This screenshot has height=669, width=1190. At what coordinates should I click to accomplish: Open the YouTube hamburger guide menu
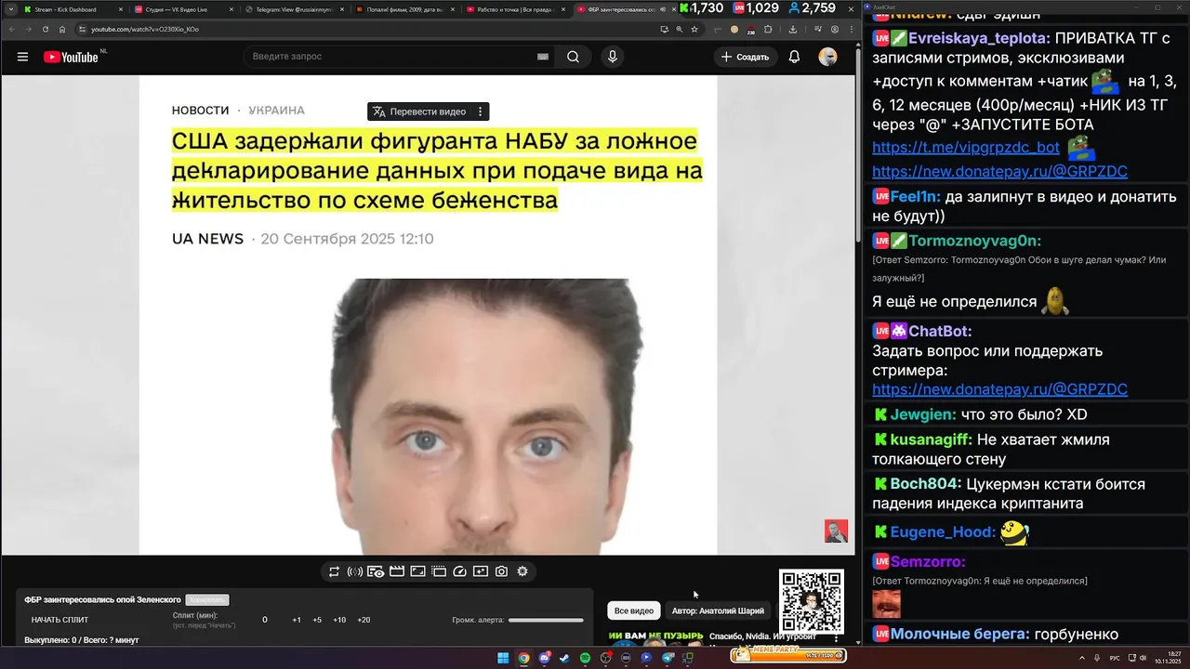[x=22, y=57]
